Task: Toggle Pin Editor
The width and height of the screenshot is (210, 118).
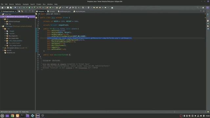Action: [112, 8]
